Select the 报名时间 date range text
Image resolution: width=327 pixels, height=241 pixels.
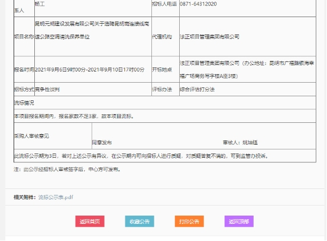click(89, 70)
